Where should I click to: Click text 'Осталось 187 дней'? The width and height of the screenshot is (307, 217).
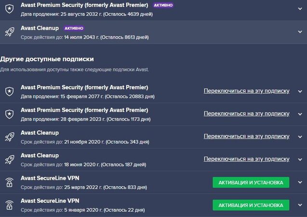click(x=123, y=165)
